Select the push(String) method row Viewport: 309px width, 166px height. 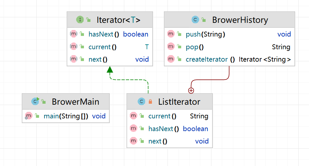(x=229, y=34)
